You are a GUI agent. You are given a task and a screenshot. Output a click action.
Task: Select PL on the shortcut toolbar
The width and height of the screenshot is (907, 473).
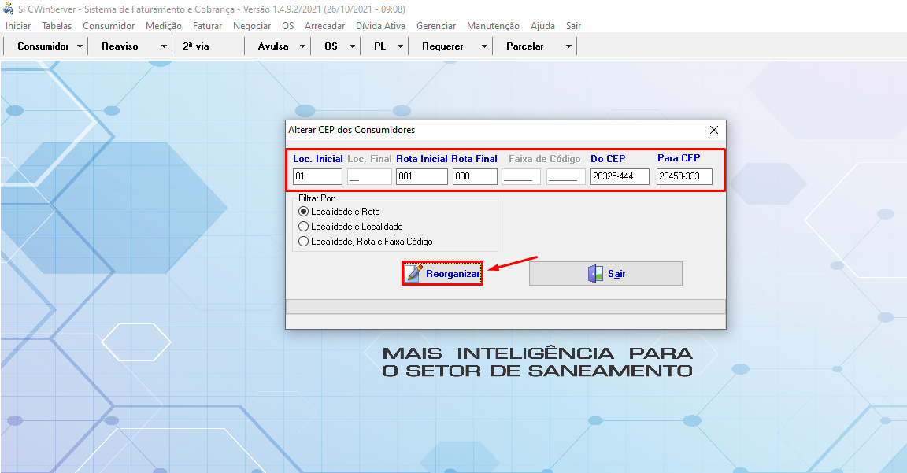(381, 46)
